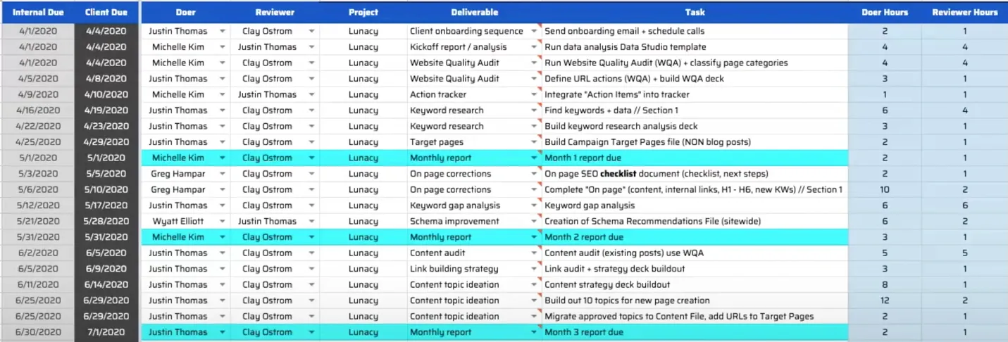Select the "Month 1 report due" task cell
This screenshot has height=342, width=1008.
click(583, 158)
